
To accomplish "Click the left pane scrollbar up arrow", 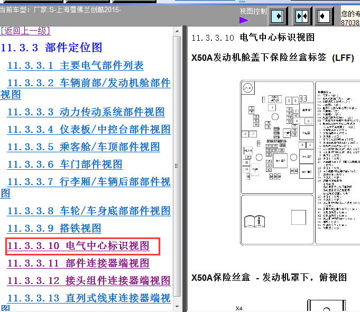I will point(177,31).
